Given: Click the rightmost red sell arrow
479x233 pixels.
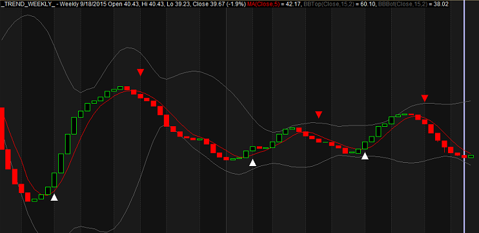Looking at the screenshot, I should 425,98.
